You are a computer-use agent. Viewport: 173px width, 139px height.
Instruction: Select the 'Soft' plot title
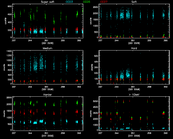134,2
